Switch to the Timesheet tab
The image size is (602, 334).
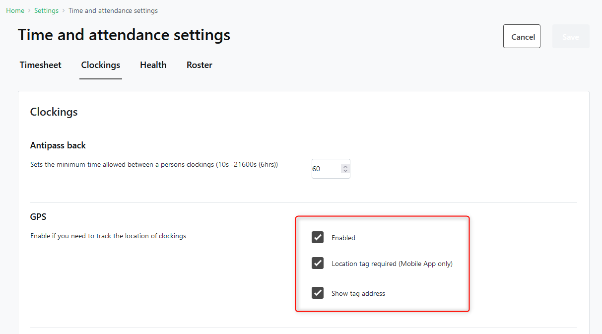40,65
